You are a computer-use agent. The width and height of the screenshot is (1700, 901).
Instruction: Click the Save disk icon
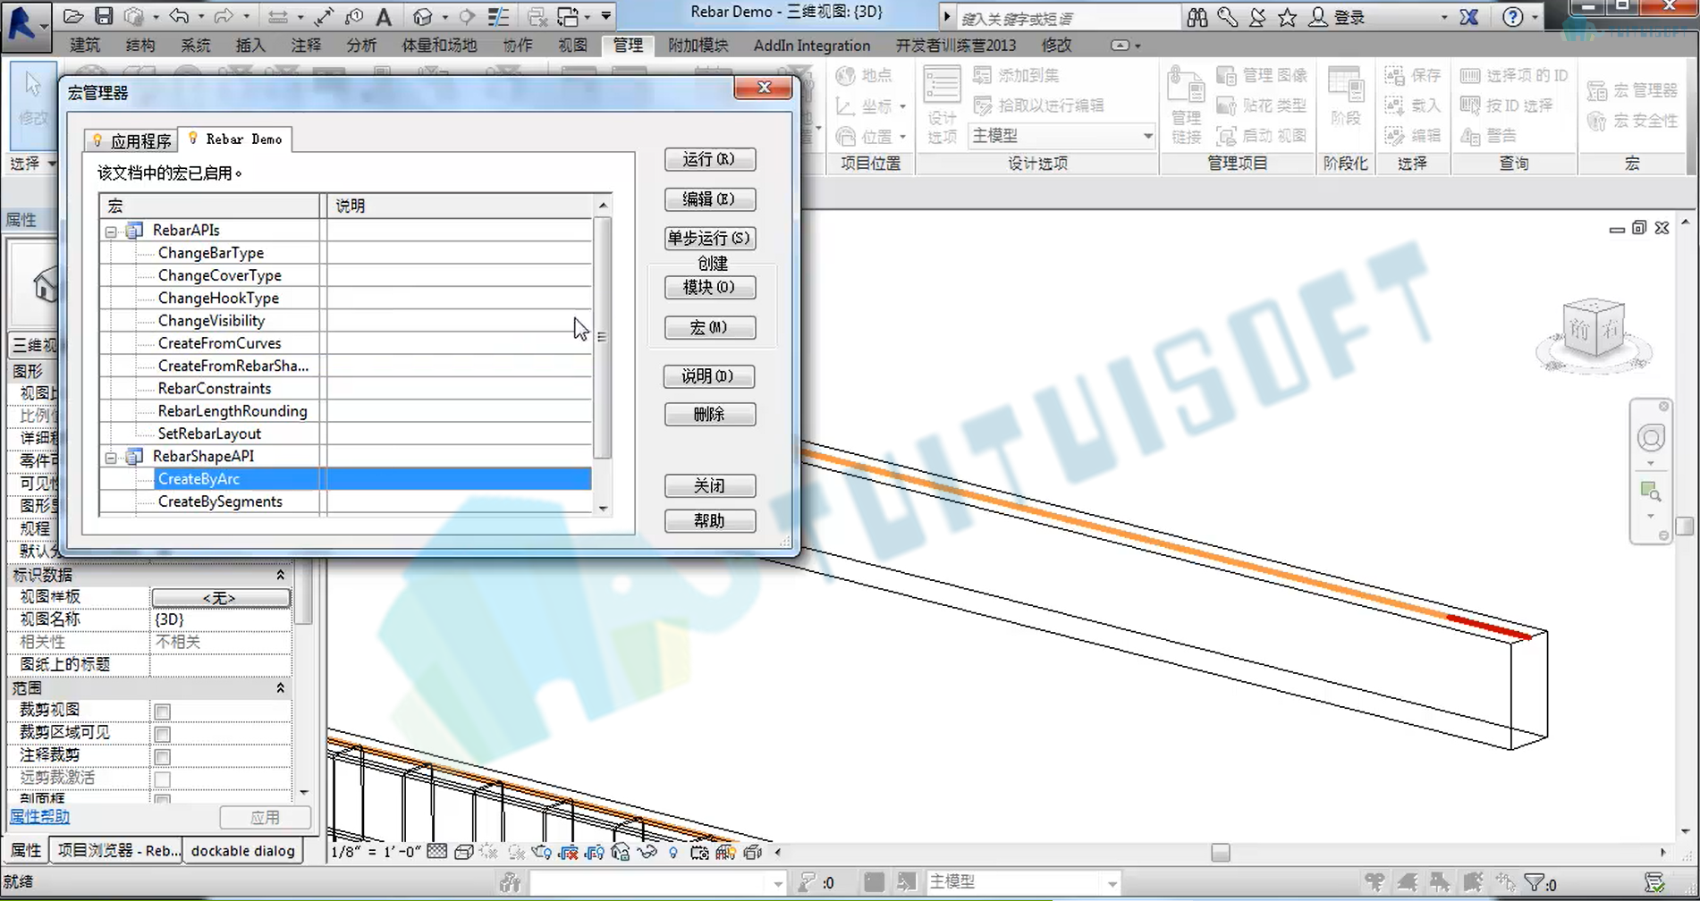104,16
